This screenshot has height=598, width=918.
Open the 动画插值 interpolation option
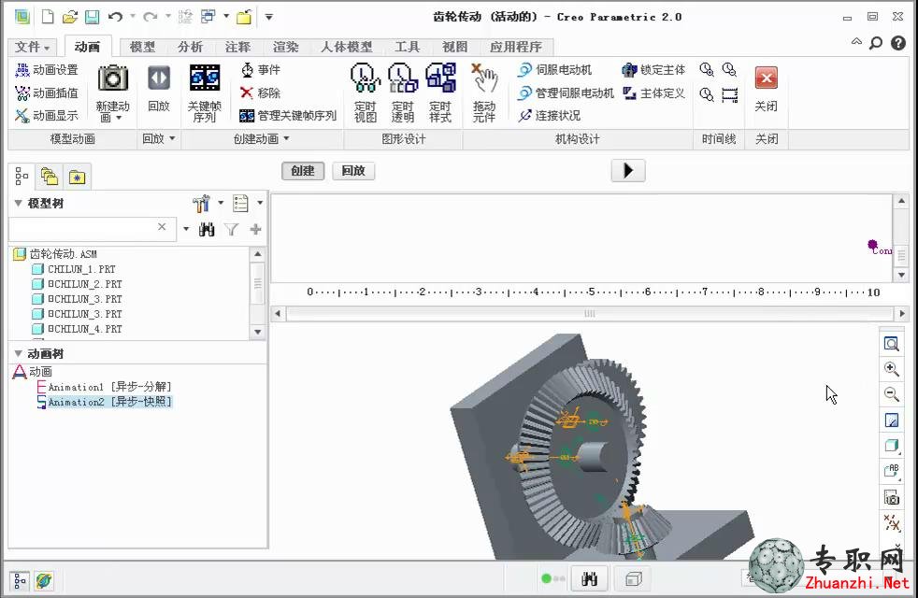(x=47, y=93)
